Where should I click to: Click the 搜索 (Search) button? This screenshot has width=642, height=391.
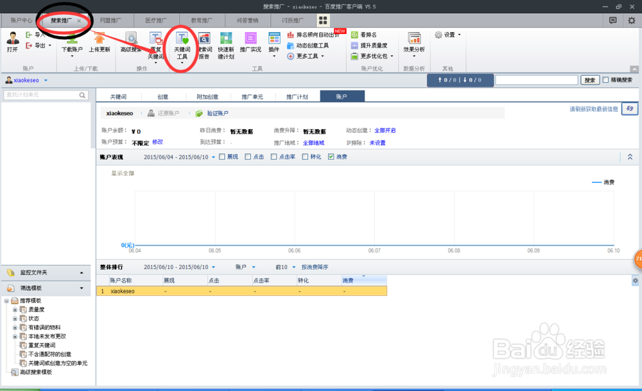point(589,80)
